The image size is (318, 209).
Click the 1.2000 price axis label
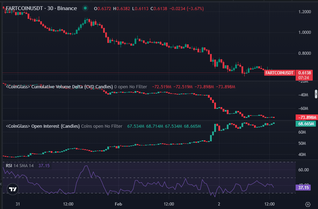coord(304,12)
